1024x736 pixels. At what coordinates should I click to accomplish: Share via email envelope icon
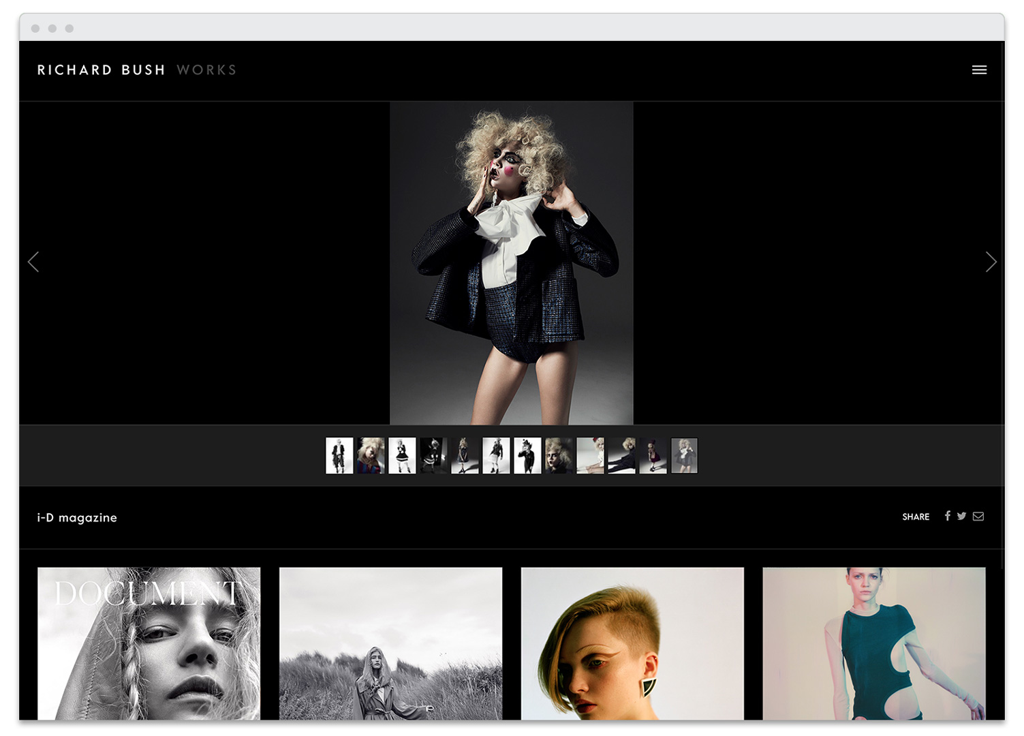[x=978, y=516]
